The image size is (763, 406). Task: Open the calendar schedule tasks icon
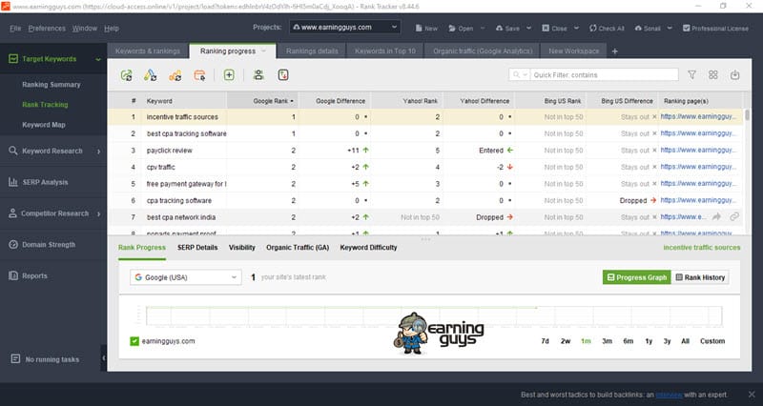click(x=199, y=75)
